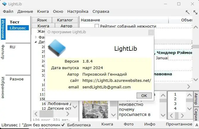This screenshot has height=129, width=199.
Task: Open the Данные menu
Action: (x=25, y=12)
